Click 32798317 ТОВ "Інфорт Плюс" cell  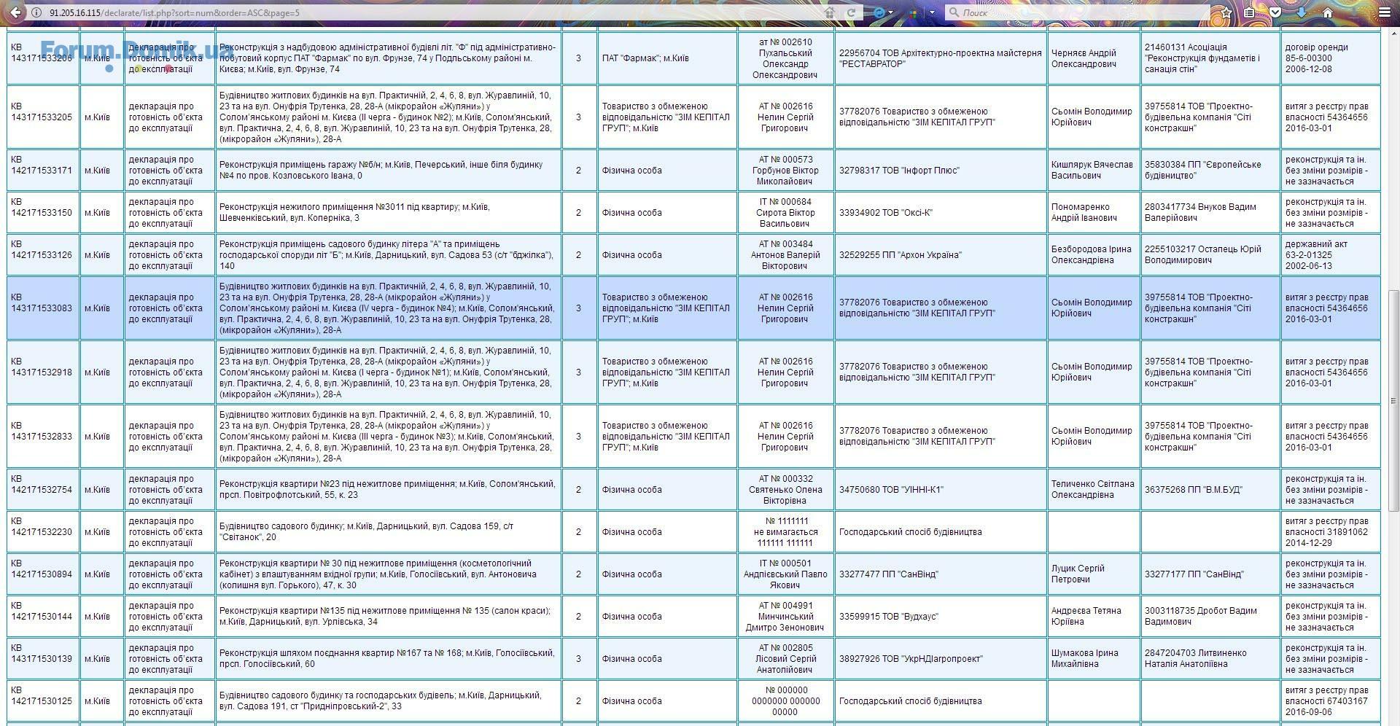tap(941, 171)
